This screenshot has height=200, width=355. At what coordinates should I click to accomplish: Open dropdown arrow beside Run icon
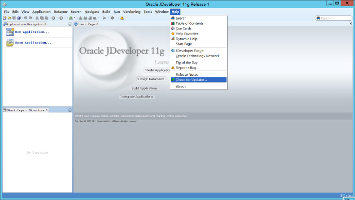(x=108, y=18)
